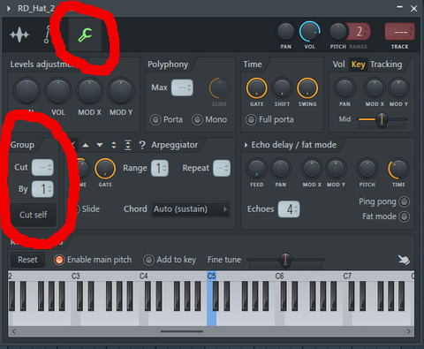Select arpeggiator random mode question mark
The height and width of the screenshot is (349, 424).
[142, 145]
